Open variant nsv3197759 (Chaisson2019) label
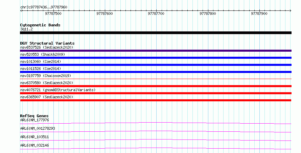301x153 pixels. click(x=46, y=76)
